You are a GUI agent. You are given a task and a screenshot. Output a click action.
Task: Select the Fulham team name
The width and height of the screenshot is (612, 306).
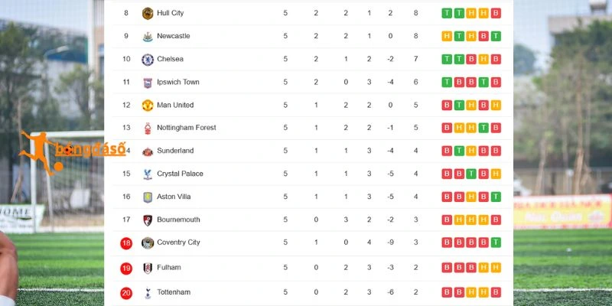(169, 267)
